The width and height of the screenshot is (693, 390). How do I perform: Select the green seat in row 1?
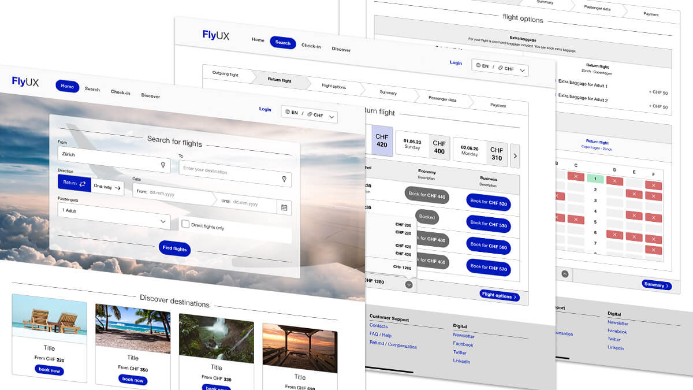coord(595,179)
